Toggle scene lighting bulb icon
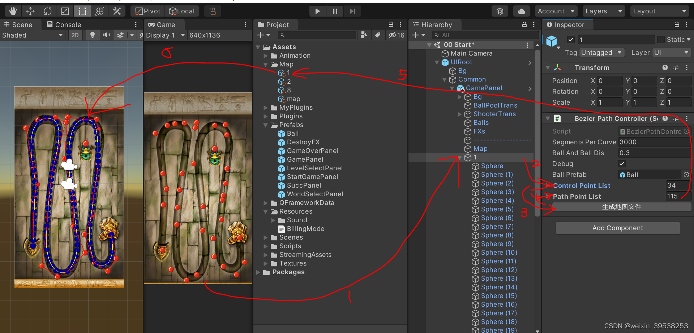This screenshot has height=333, width=694. [x=93, y=35]
